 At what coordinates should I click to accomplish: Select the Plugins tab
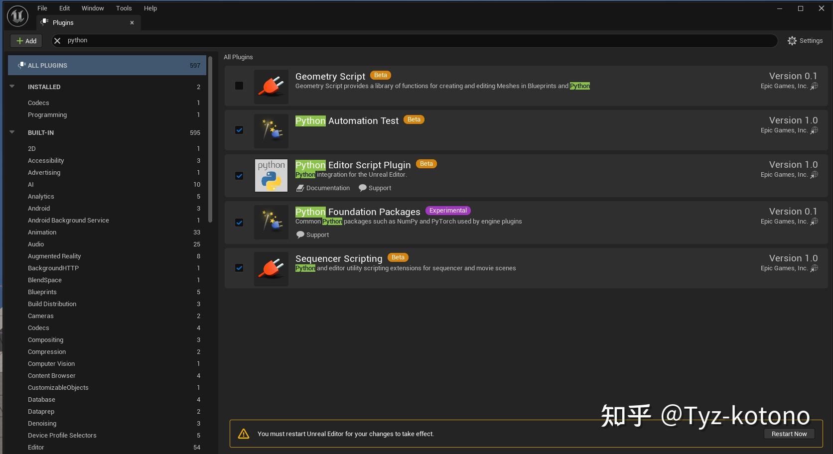pyautogui.click(x=63, y=22)
